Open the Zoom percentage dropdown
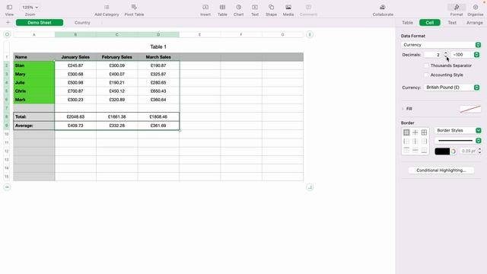487x274 pixels. pos(30,7)
